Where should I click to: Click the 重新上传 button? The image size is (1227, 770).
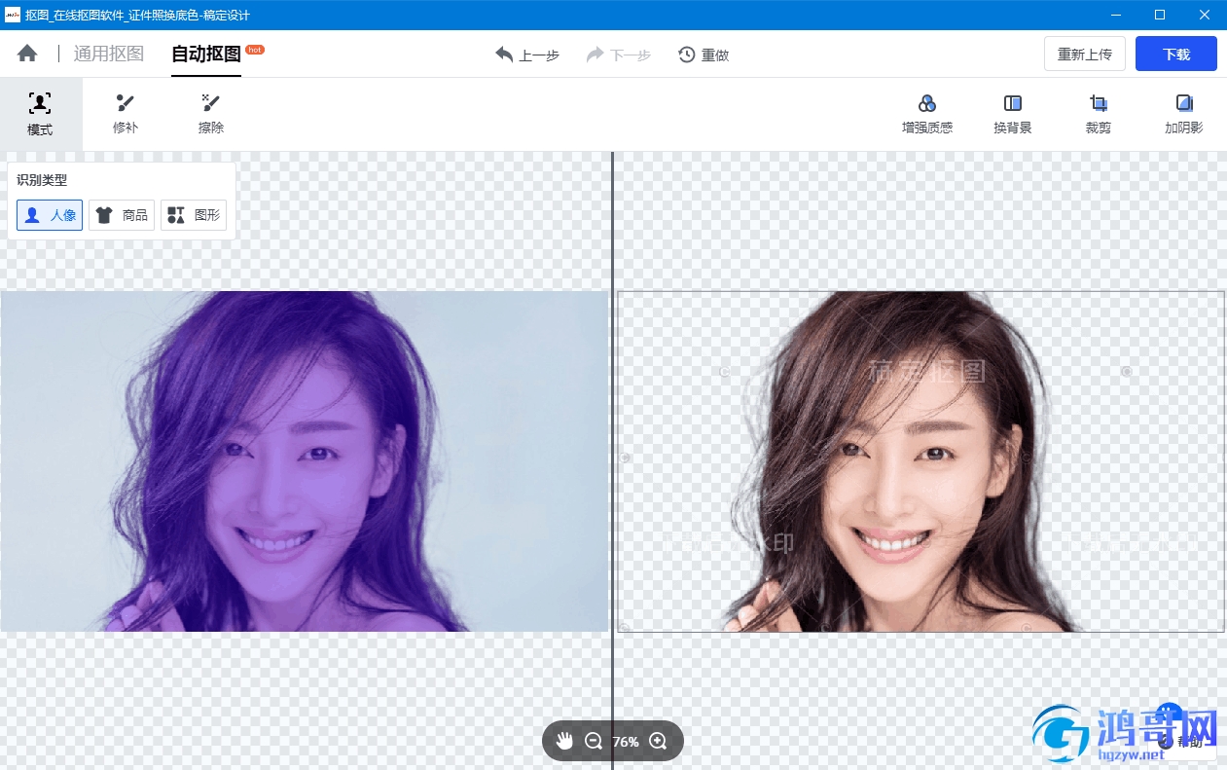[1085, 55]
